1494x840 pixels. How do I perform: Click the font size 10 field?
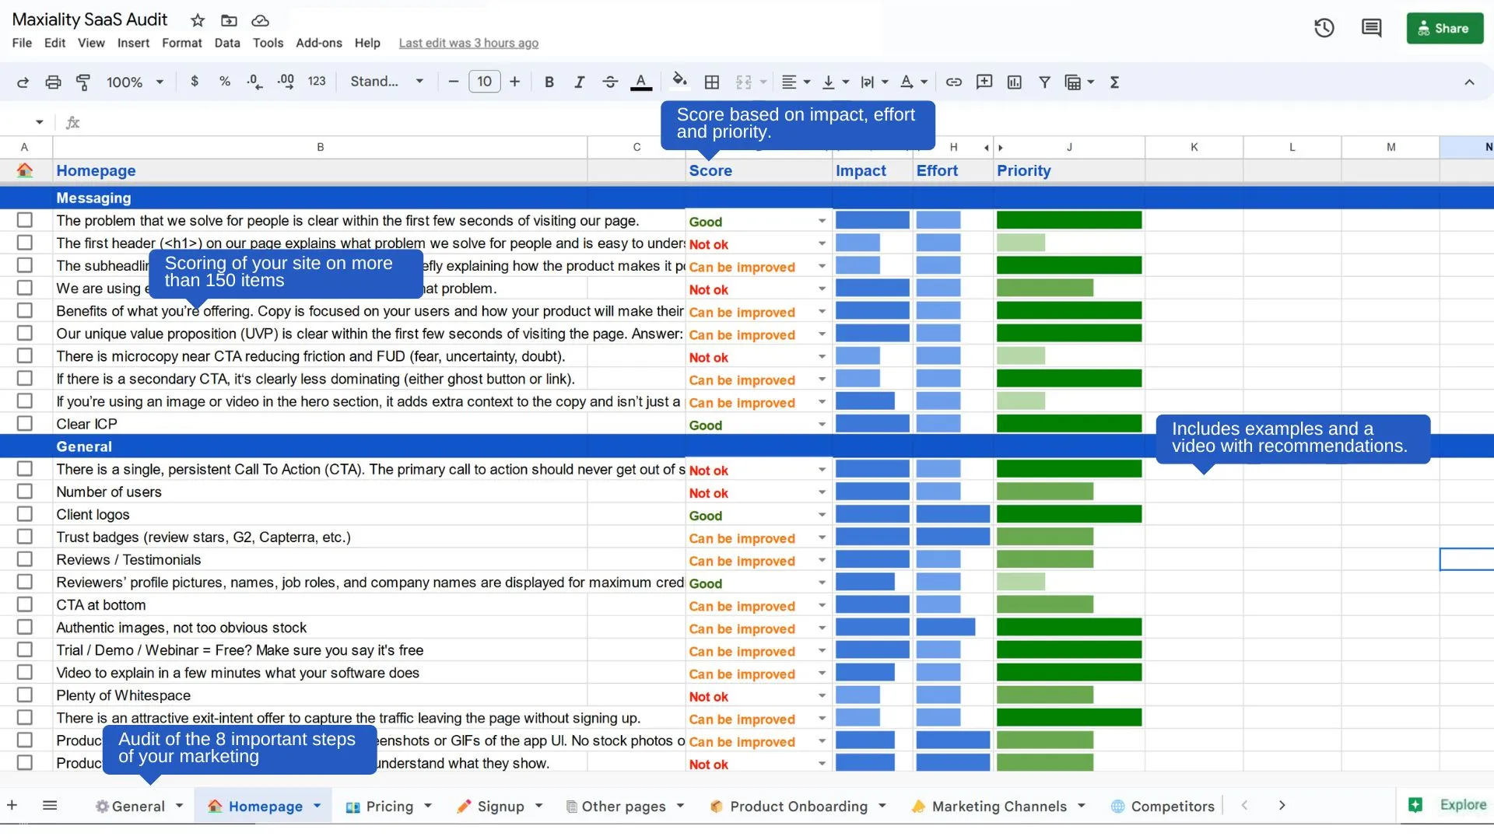coord(484,81)
